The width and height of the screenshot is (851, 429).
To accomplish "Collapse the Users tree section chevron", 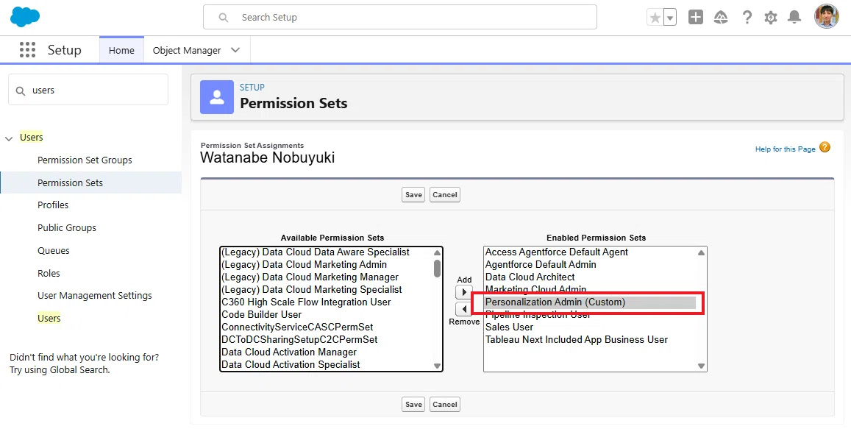I will [9, 138].
